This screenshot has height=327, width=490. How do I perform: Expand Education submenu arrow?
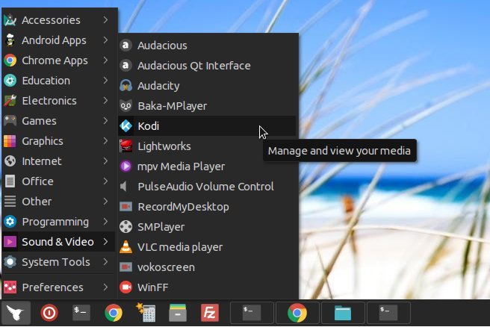(x=105, y=81)
